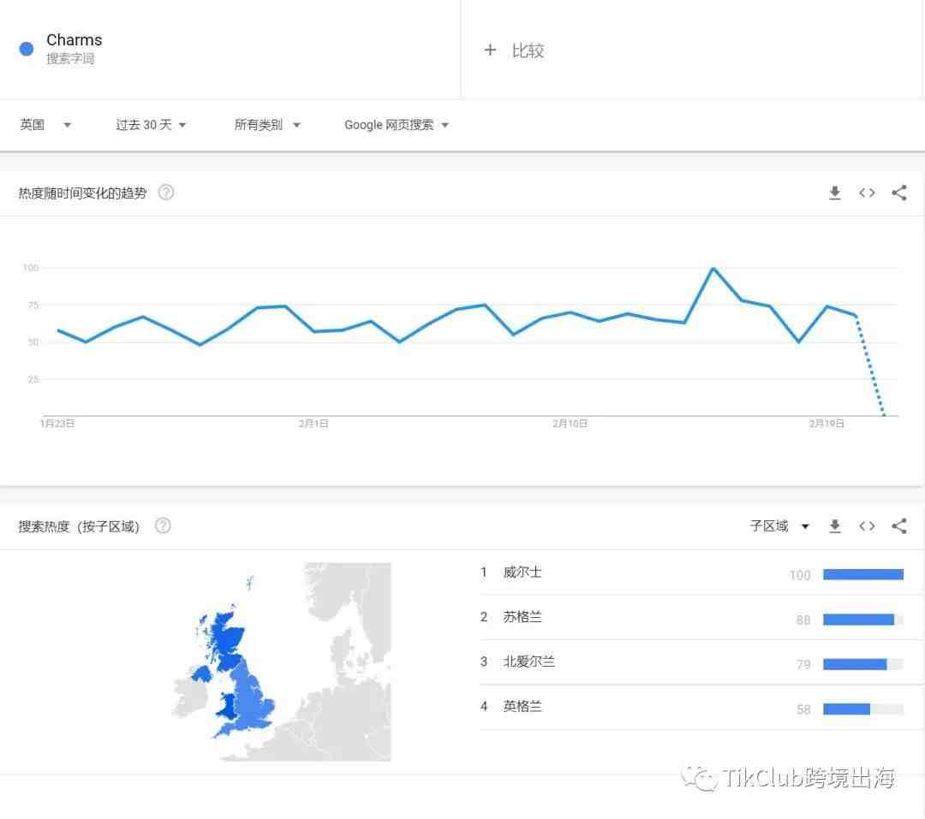
Task: Open embed code for subregion panel
Action: click(x=867, y=526)
